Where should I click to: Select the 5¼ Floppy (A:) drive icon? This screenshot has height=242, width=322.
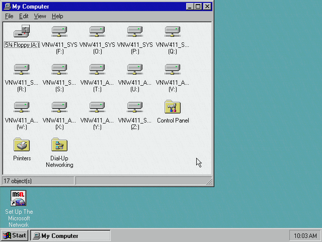[x=22, y=31]
